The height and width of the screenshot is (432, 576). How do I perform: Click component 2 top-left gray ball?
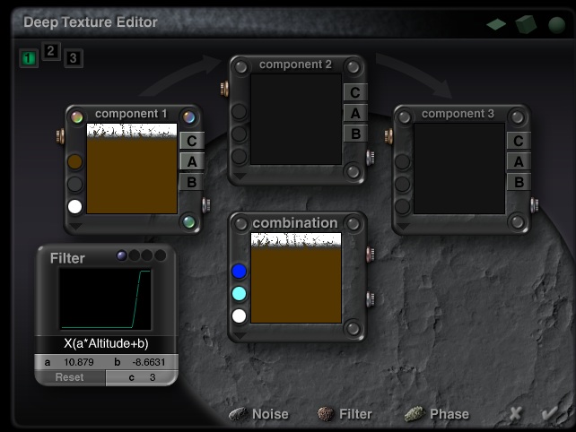[x=241, y=67]
